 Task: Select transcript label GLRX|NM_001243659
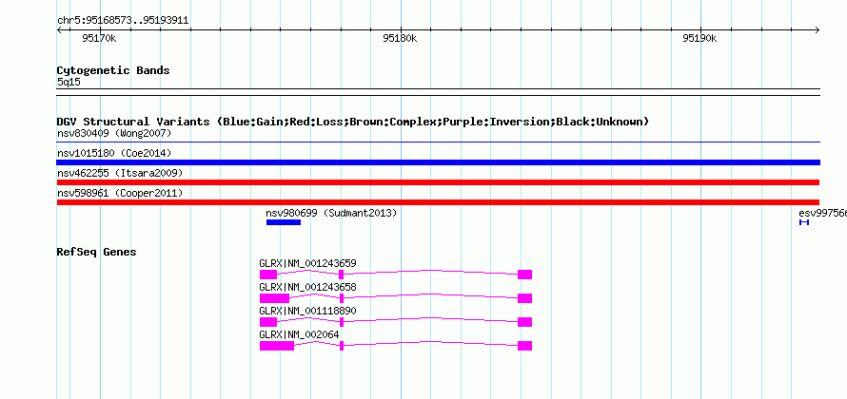(308, 264)
